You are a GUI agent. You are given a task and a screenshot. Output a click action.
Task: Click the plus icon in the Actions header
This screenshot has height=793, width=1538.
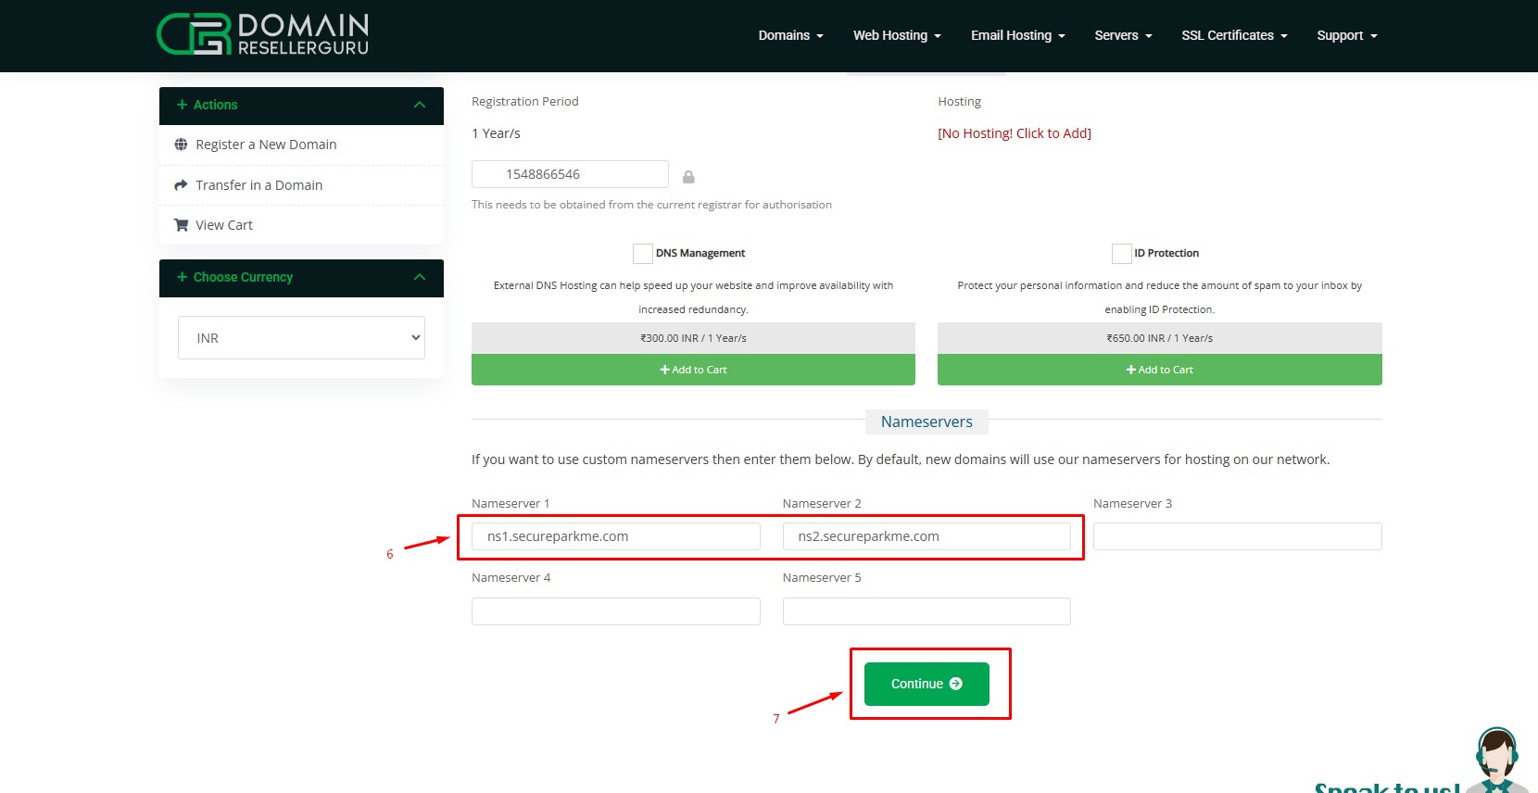coord(183,105)
